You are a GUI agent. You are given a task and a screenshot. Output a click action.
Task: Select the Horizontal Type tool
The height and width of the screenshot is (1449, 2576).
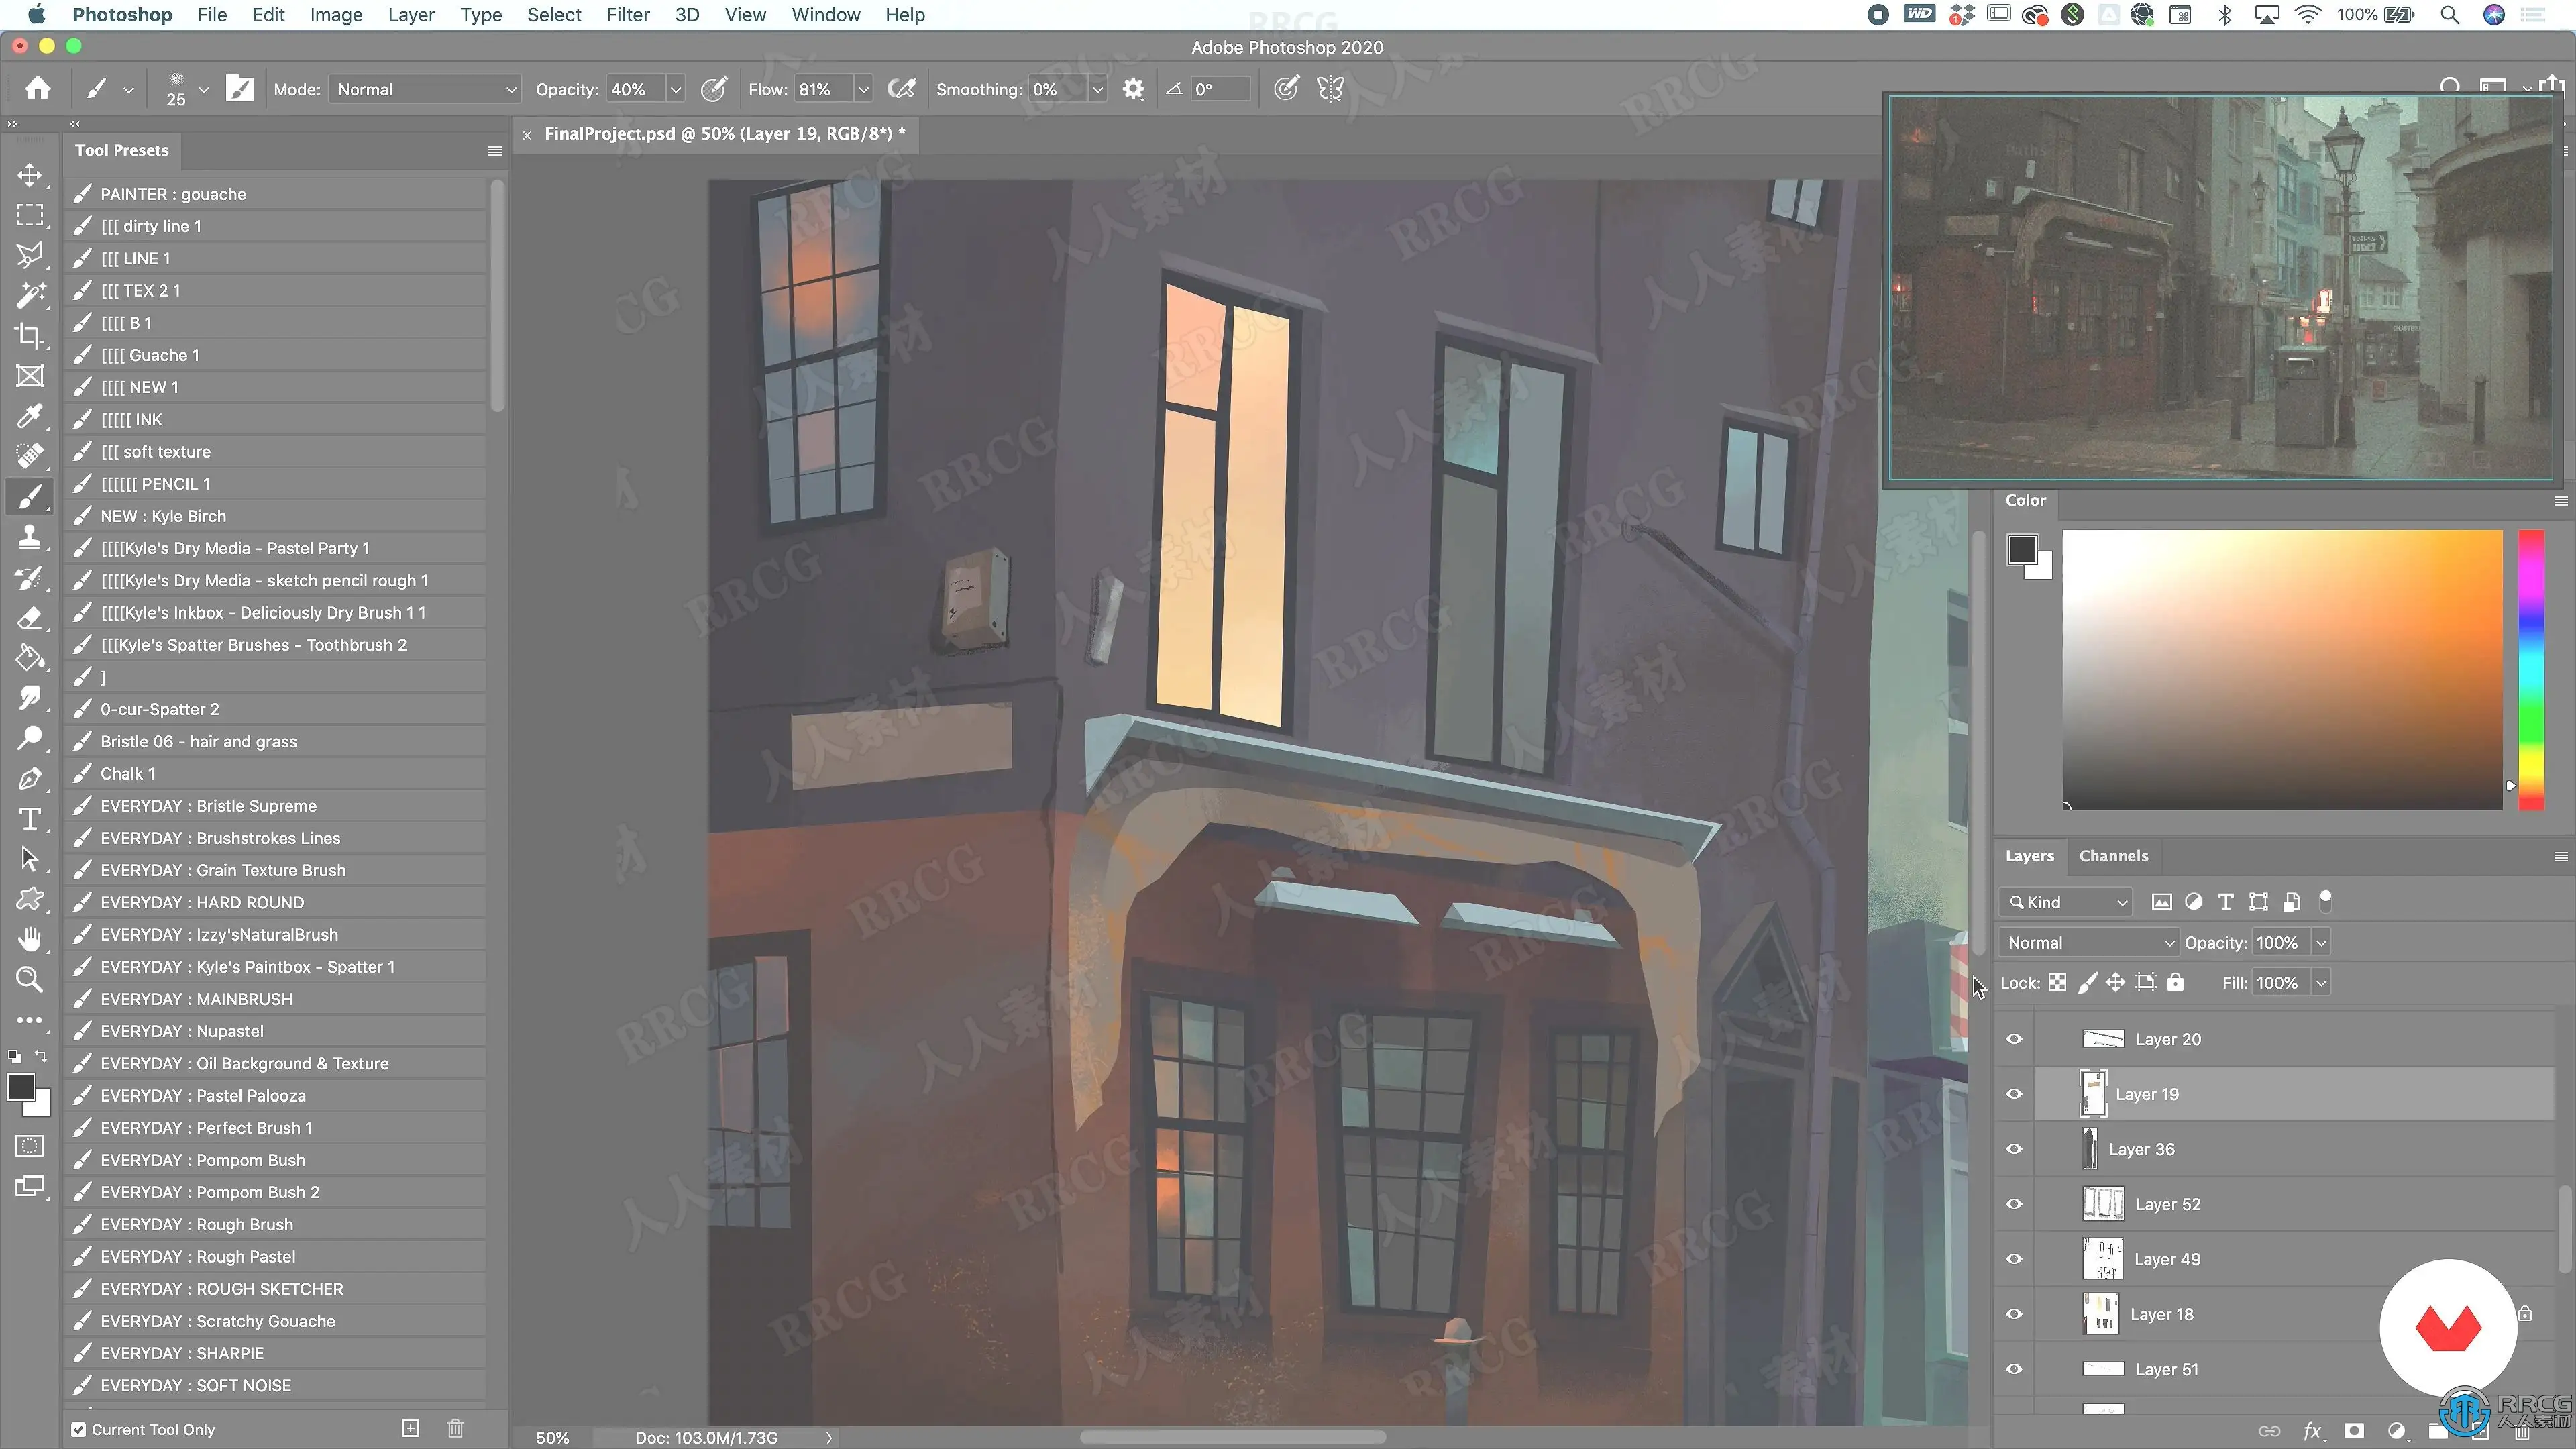pos(30,819)
